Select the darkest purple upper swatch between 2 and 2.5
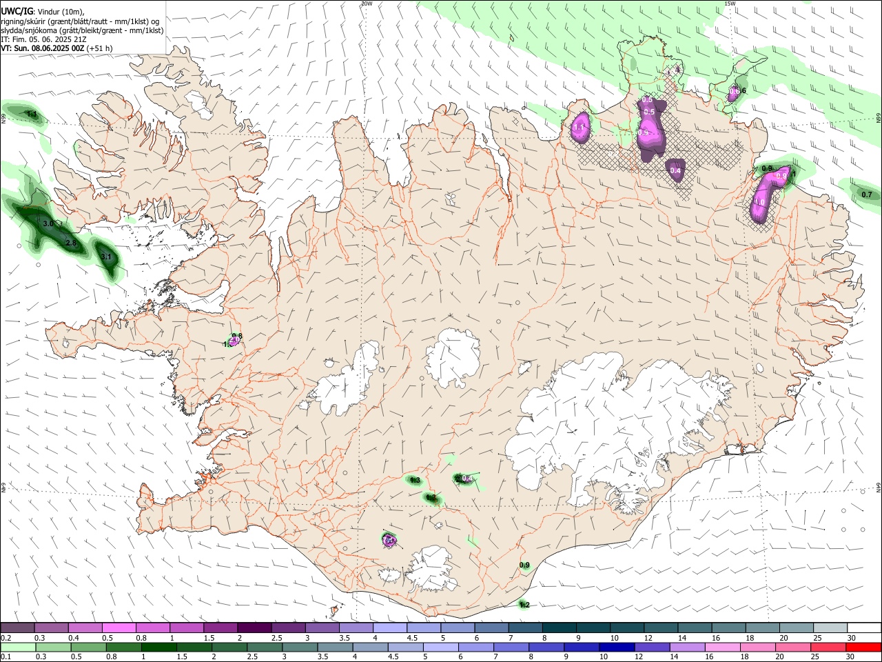The width and height of the screenshot is (882, 662). (x=254, y=628)
